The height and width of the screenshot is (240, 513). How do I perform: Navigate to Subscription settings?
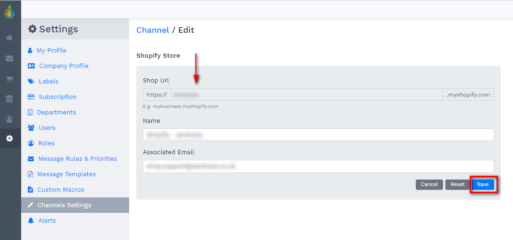[57, 97]
